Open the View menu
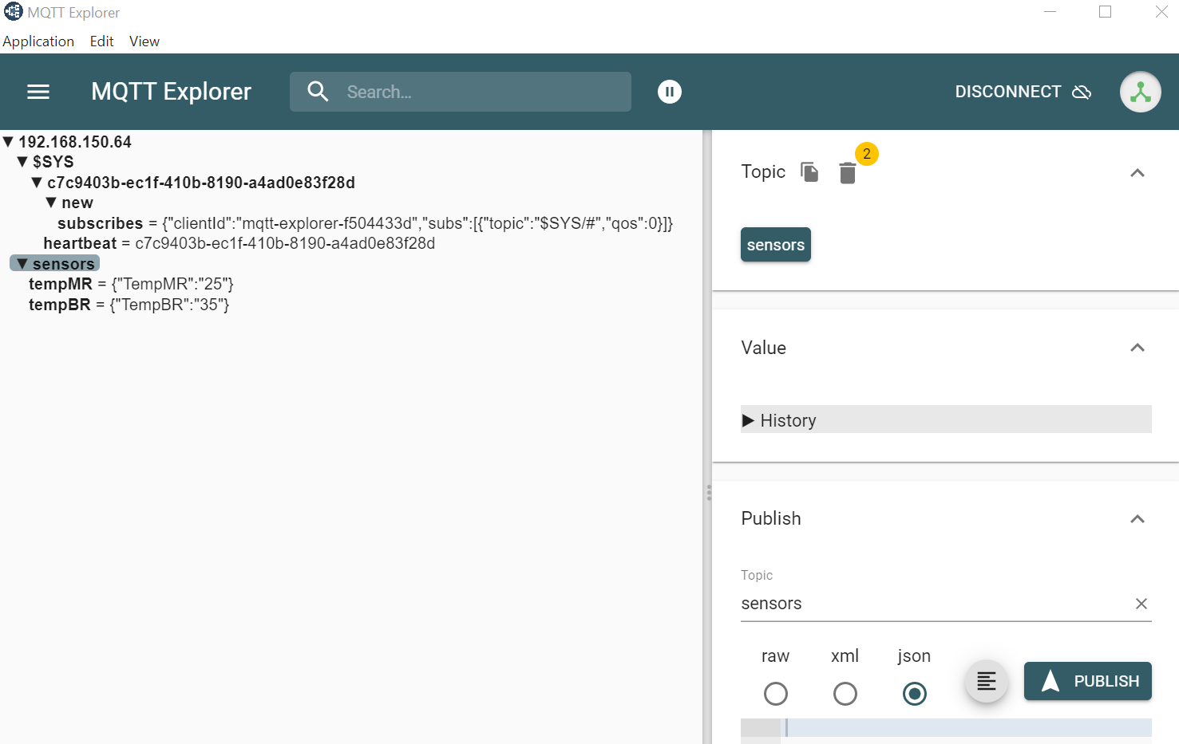This screenshot has height=744, width=1179. (x=144, y=41)
